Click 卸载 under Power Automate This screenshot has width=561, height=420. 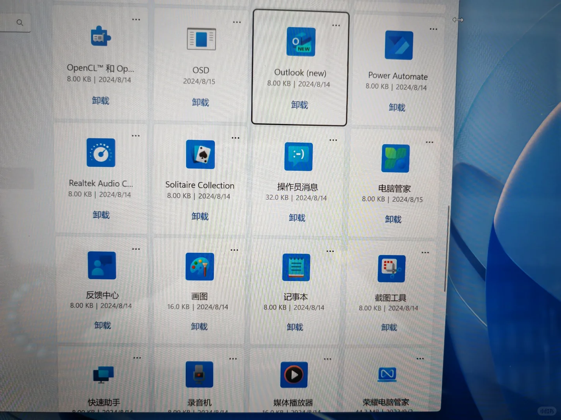point(397,107)
